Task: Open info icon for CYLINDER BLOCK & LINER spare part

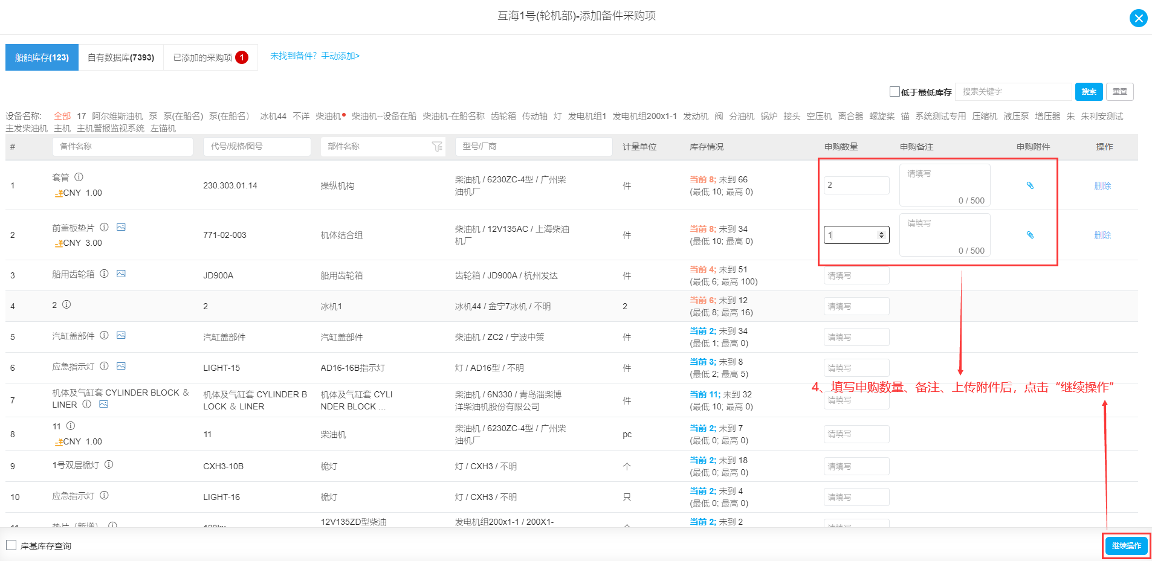Action: tap(86, 404)
